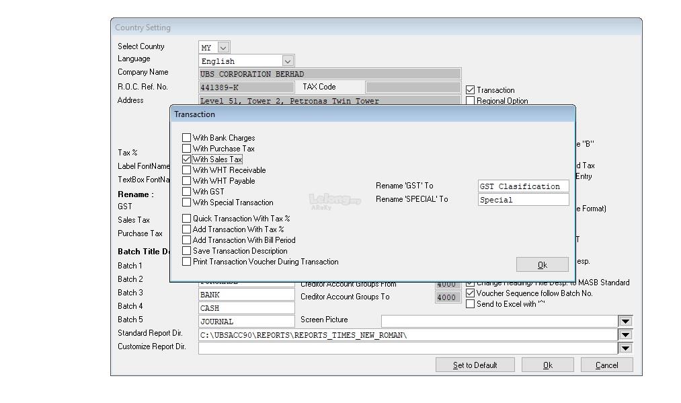
Task: Click the "Standard Report Dir." label
Action: pyautogui.click(x=151, y=333)
